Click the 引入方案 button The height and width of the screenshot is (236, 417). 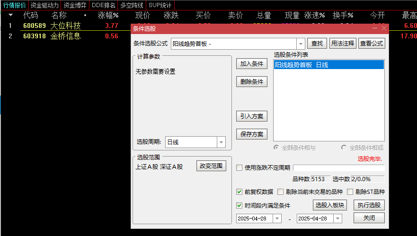(252, 116)
